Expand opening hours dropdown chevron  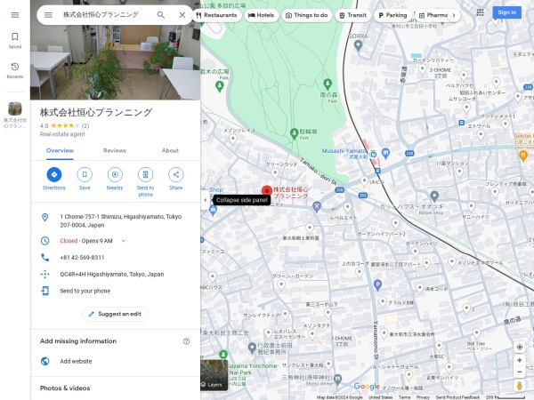pyautogui.click(x=124, y=241)
